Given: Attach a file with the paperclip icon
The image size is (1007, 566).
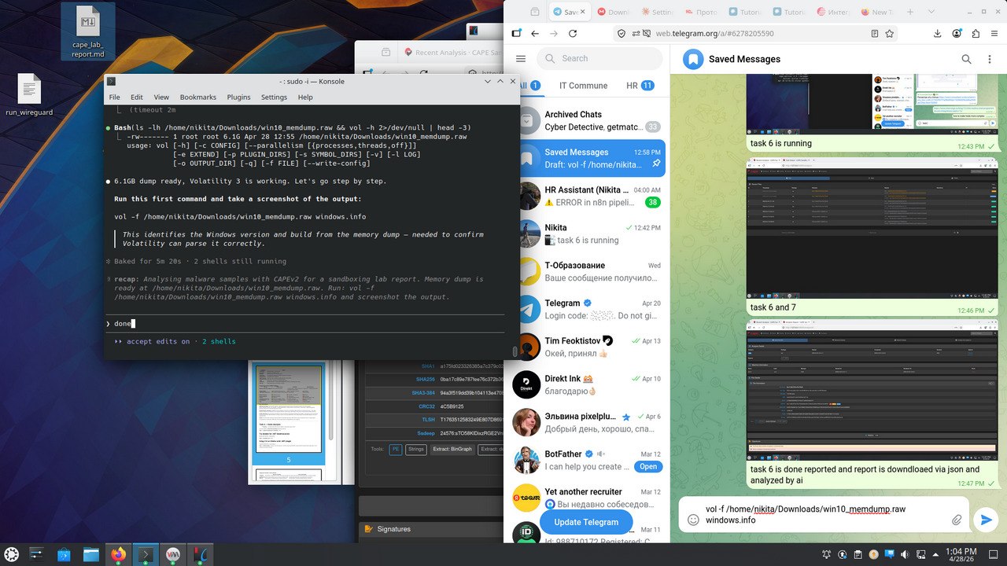Looking at the screenshot, I should (x=957, y=520).
